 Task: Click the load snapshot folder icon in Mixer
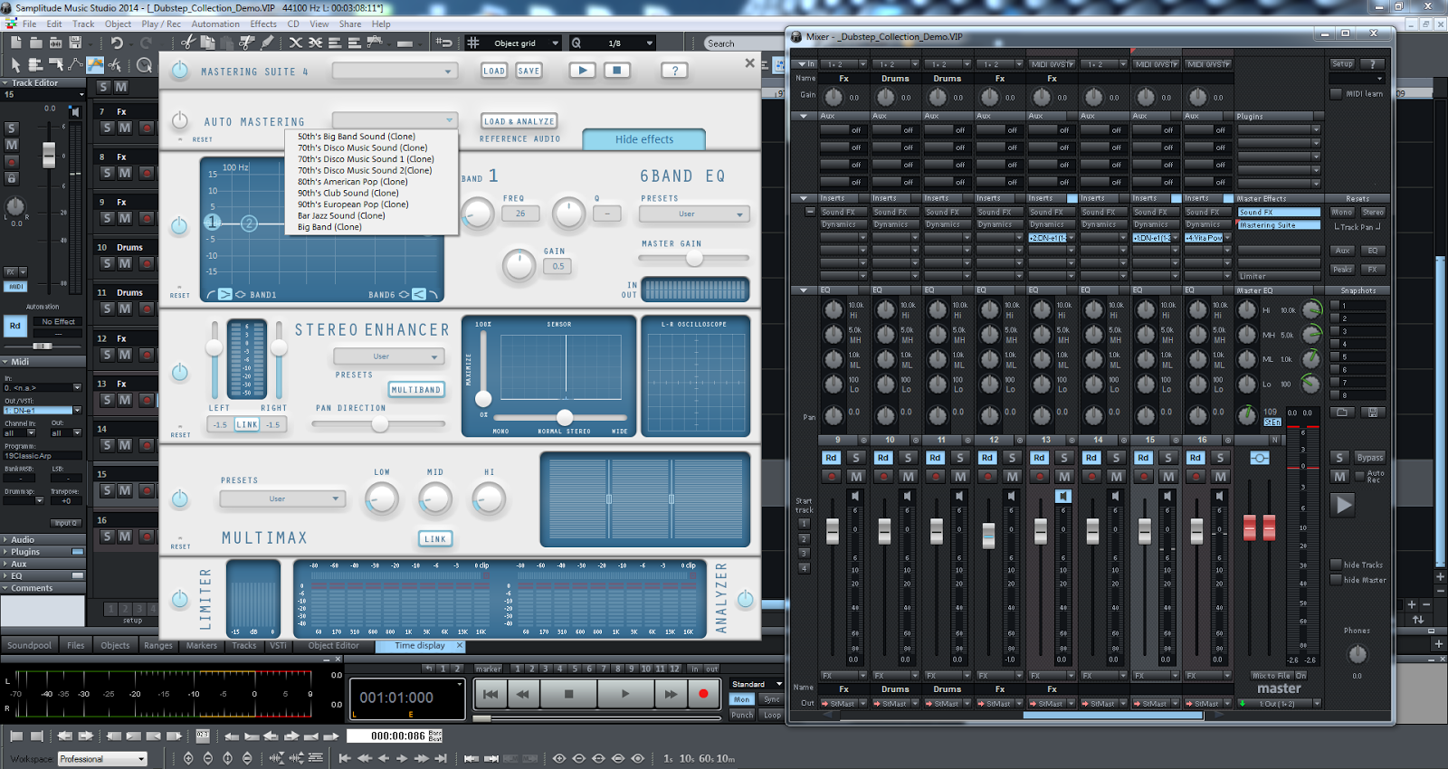coord(1342,413)
